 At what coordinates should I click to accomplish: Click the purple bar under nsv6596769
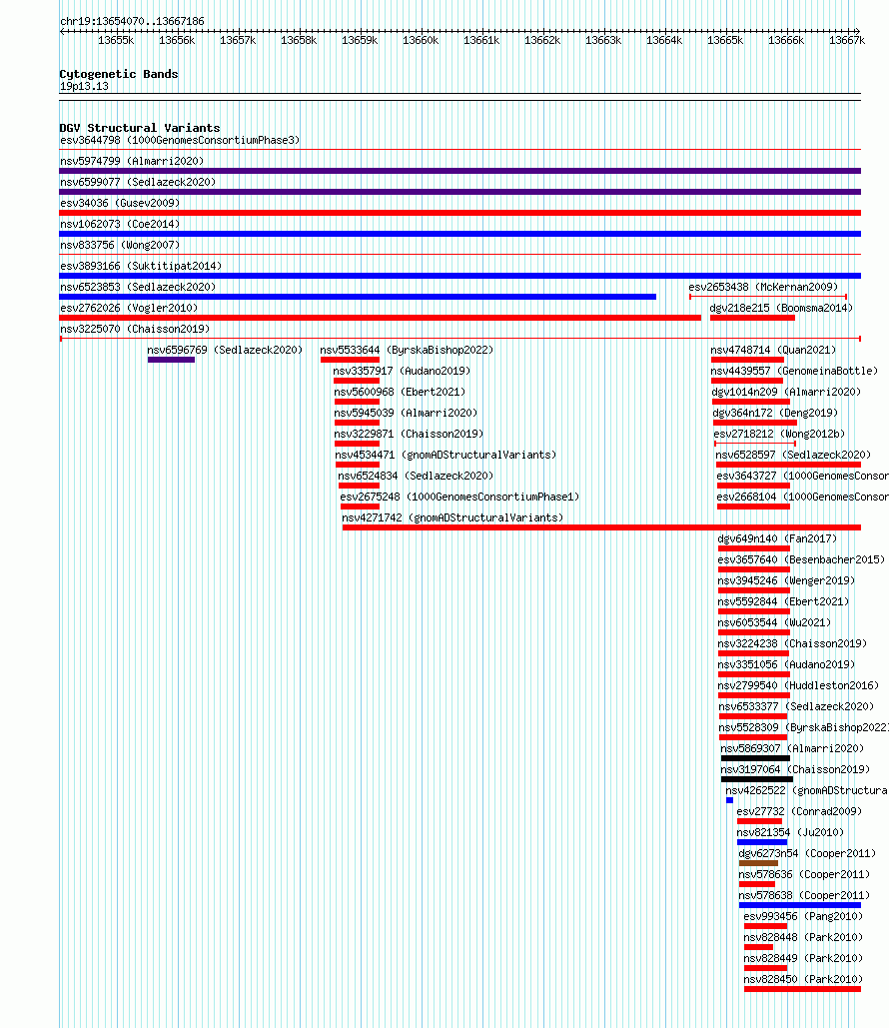tap(171, 360)
